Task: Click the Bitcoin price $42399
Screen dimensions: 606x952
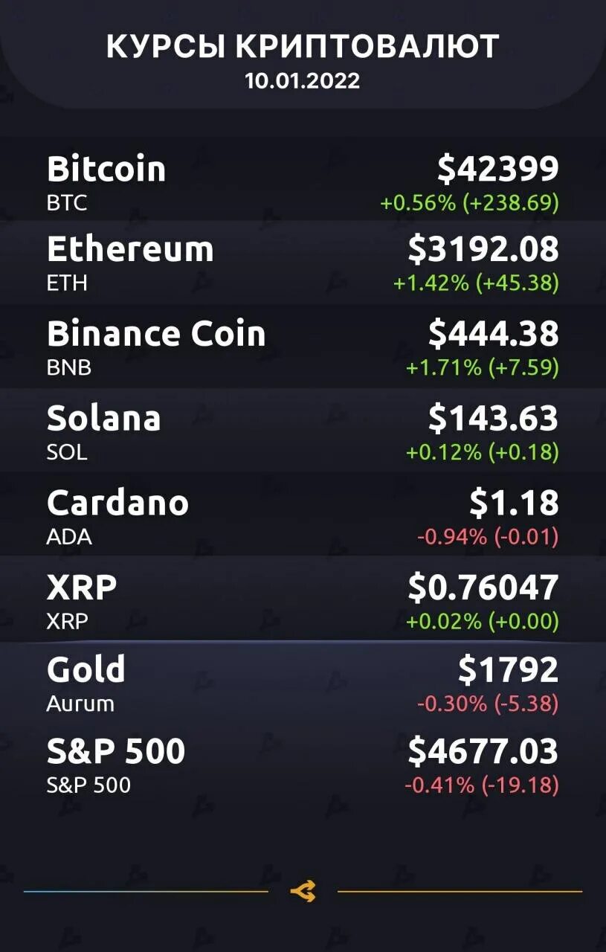Action: [497, 169]
